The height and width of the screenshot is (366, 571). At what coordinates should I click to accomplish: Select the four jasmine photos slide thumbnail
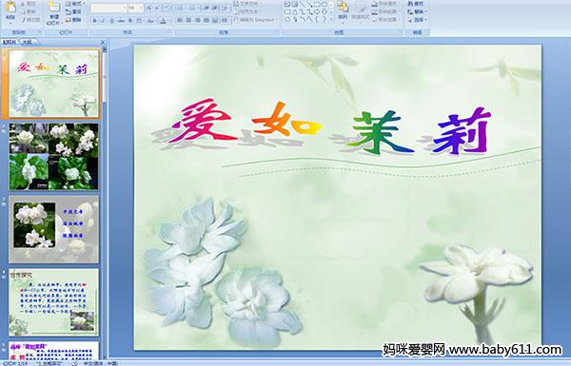tap(53, 156)
